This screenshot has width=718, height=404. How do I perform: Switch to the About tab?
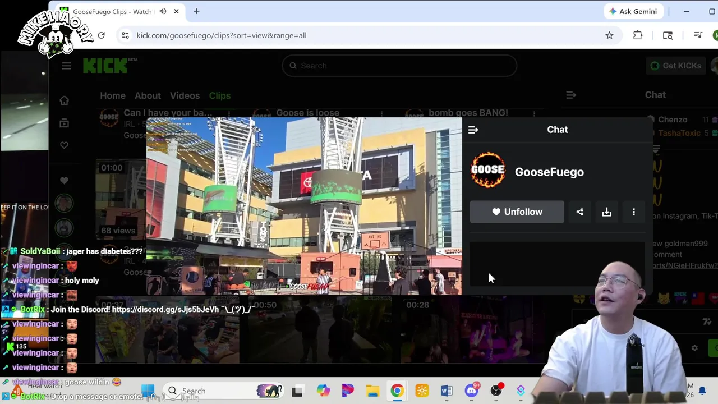click(148, 95)
